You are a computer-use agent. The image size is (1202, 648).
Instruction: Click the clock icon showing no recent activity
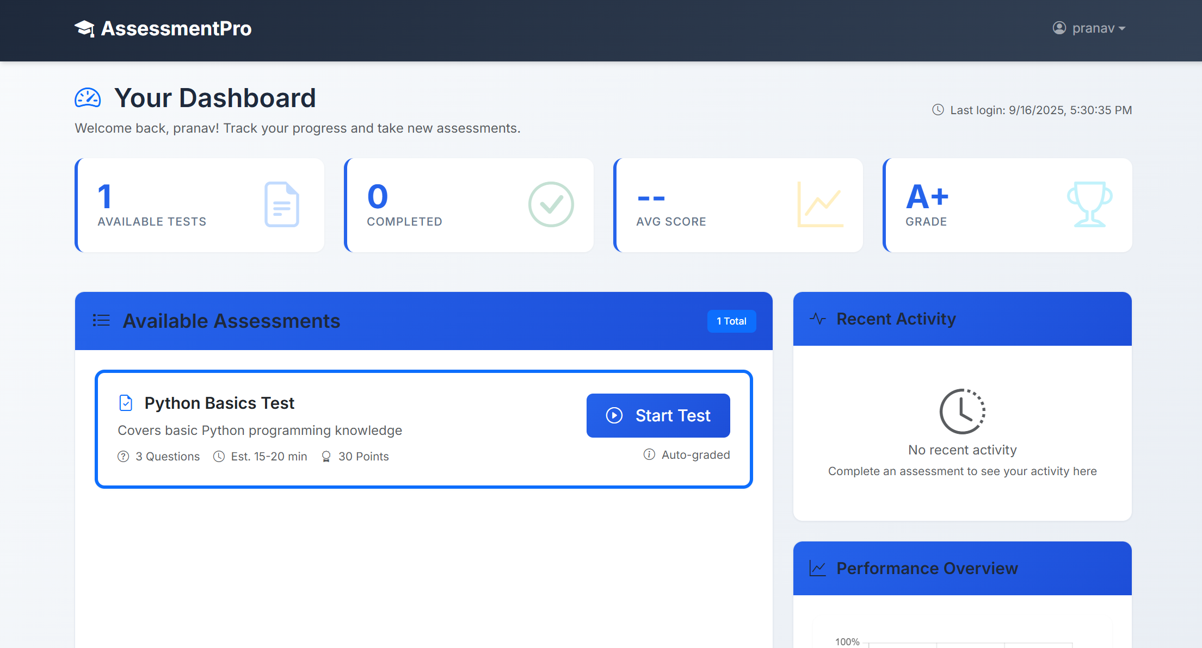(x=962, y=412)
